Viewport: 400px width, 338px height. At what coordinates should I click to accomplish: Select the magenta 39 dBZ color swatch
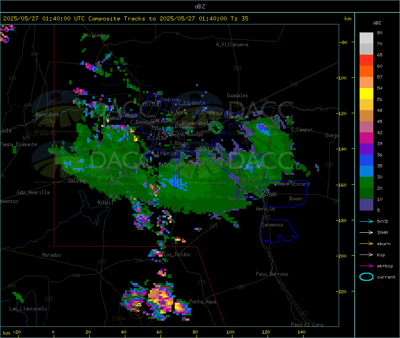click(366, 138)
